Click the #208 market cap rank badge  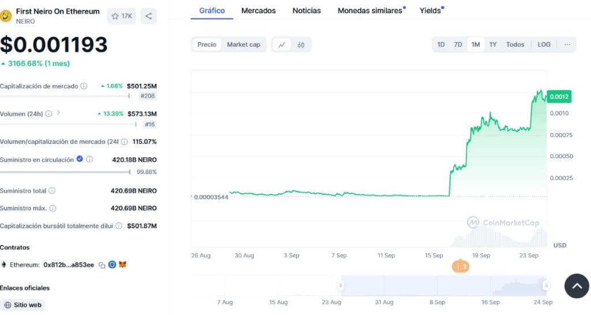pos(147,96)
